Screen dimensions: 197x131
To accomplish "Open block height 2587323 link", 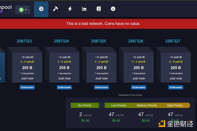I will (x=24, y=41).
